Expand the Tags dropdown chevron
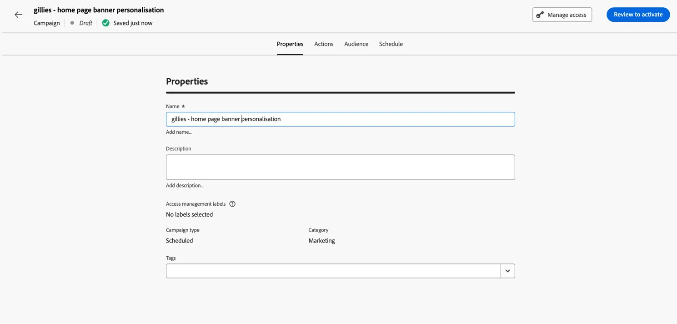Viewport: 677px width, 324px height. click(508, 271)
